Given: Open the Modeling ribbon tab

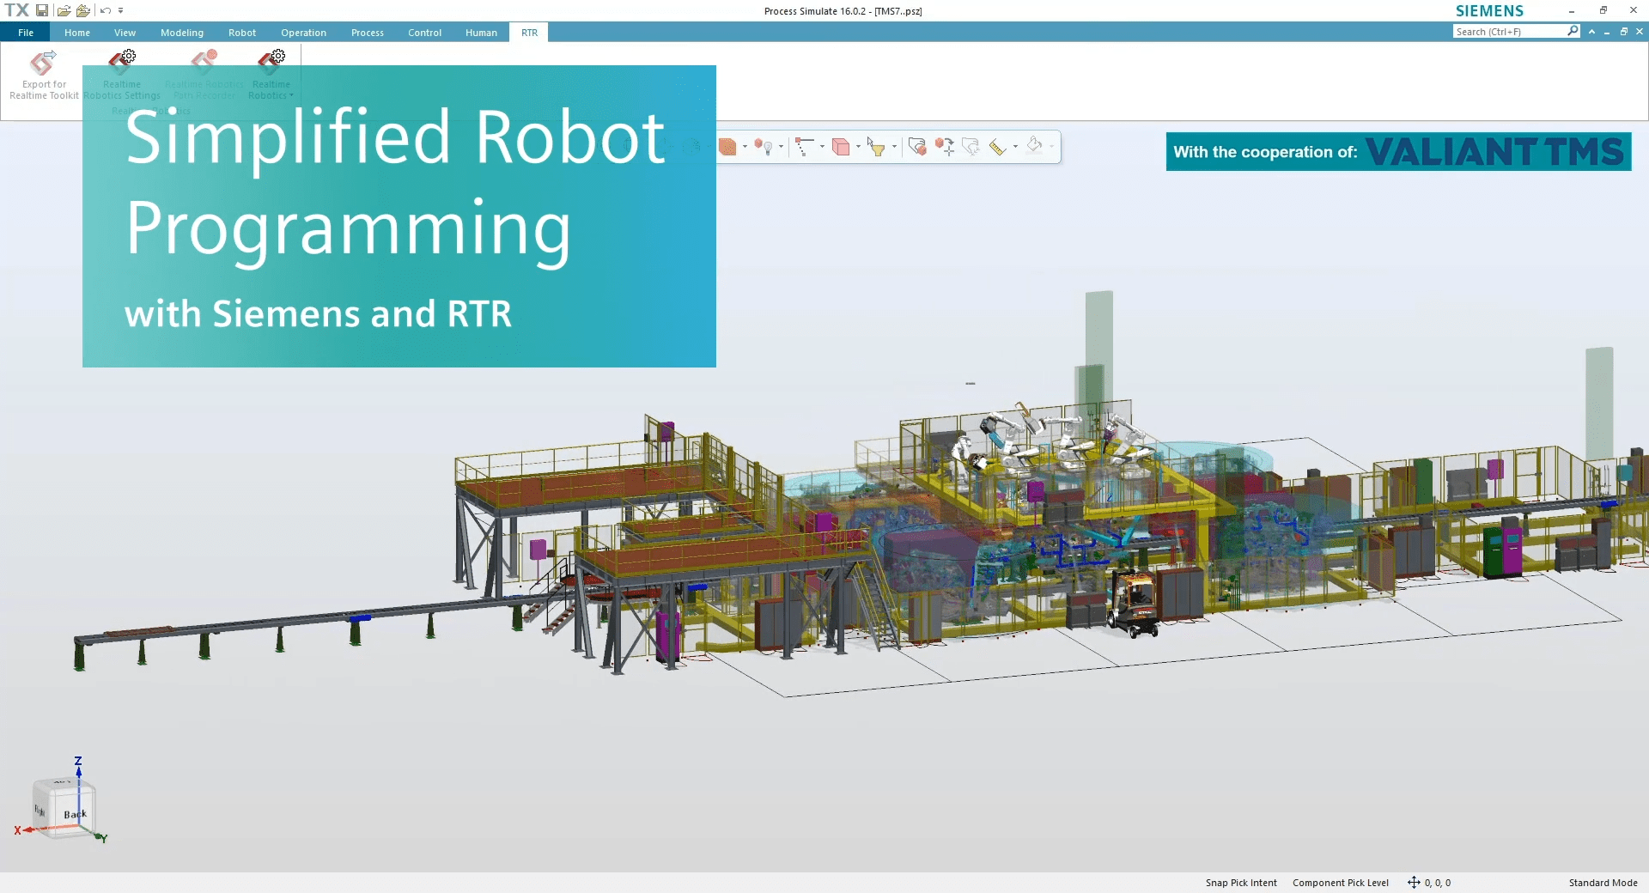Looking at the screenshot, I should click(x=181, y=32).
